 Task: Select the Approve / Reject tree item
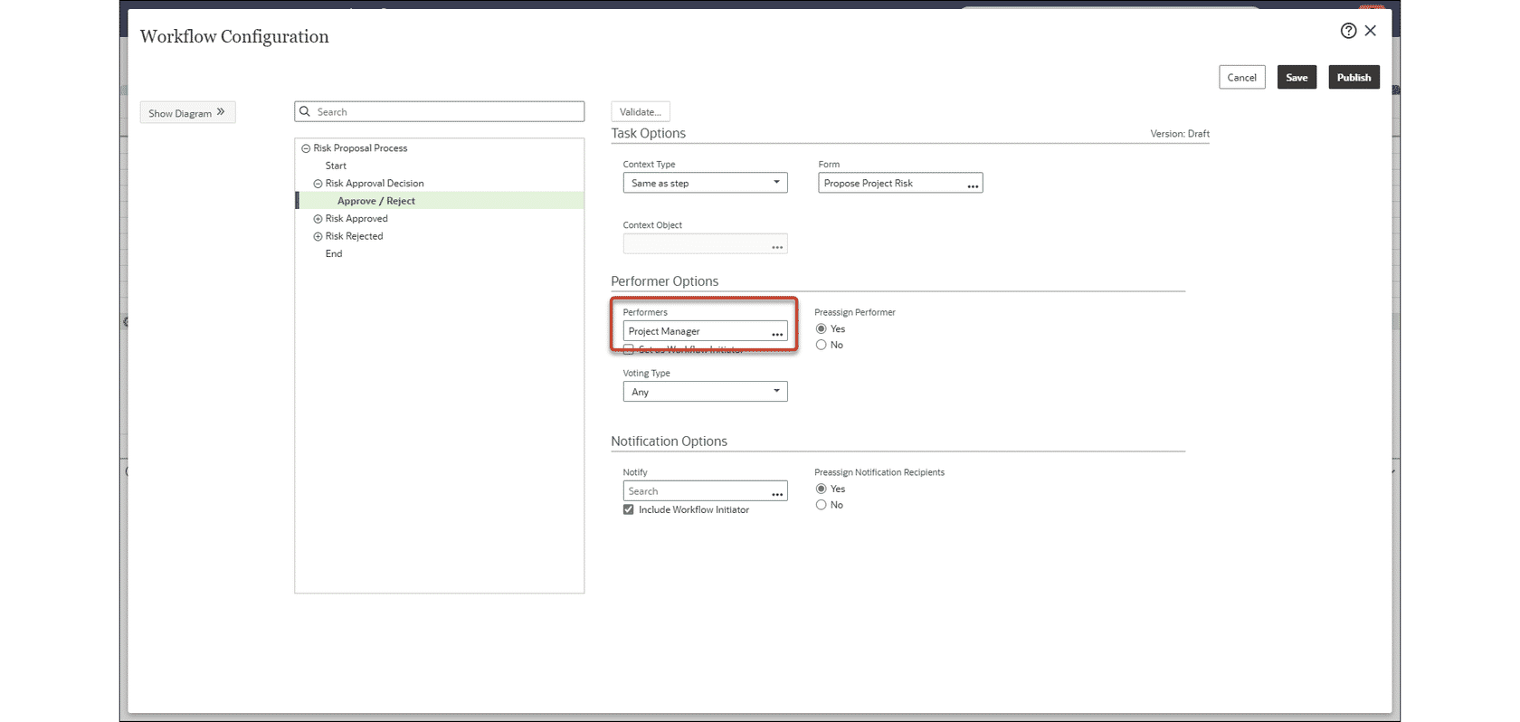[376, 202]
